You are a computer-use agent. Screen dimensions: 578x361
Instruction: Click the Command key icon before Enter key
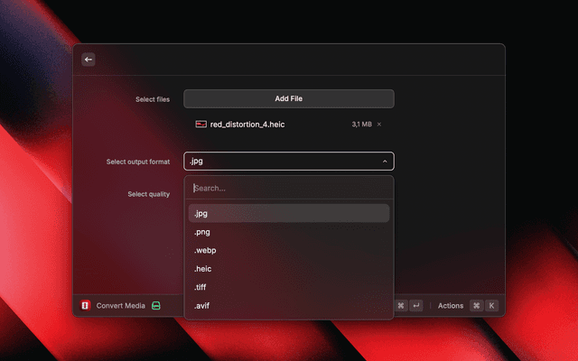[401, 306]
